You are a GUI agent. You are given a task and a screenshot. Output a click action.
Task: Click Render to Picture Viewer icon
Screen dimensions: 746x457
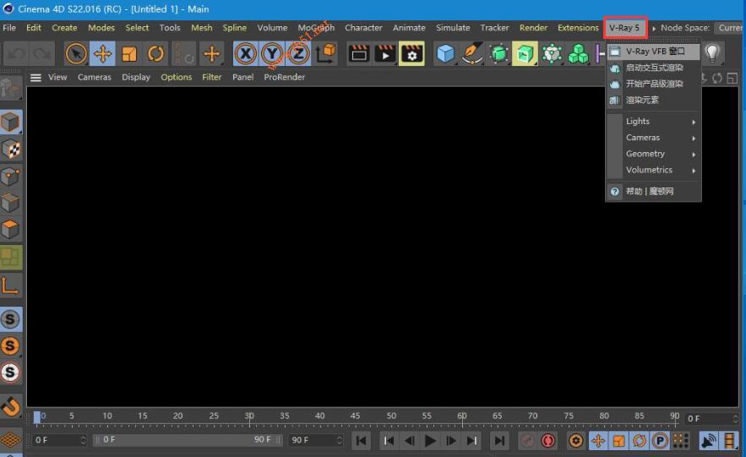385,54
